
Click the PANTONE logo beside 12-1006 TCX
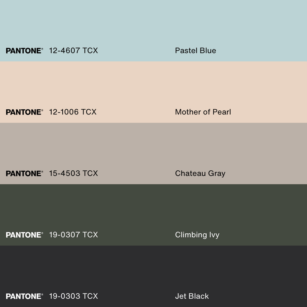[x=25, y=112]
